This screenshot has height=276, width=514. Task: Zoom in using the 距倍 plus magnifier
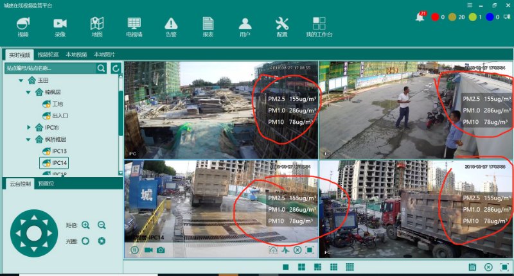pos(86,225)
